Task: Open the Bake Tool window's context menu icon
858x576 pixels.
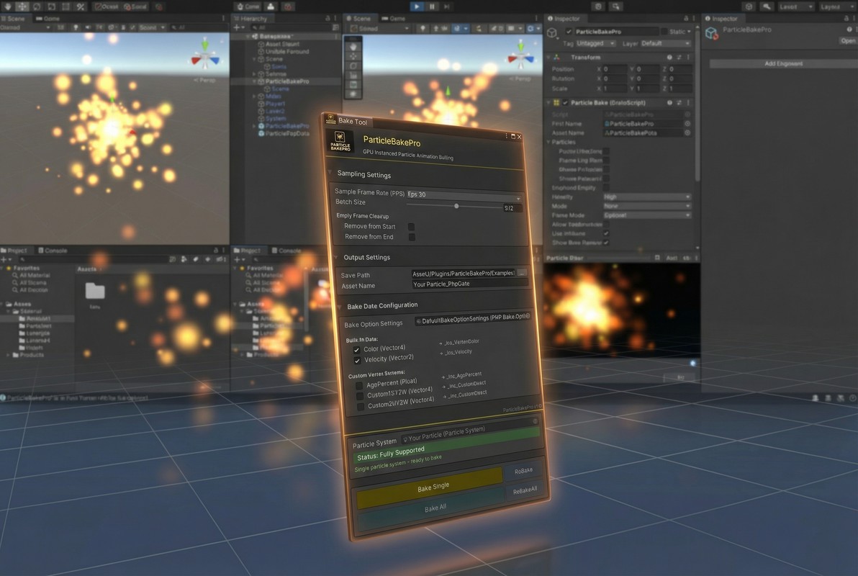Action: (x=507, y=136)
